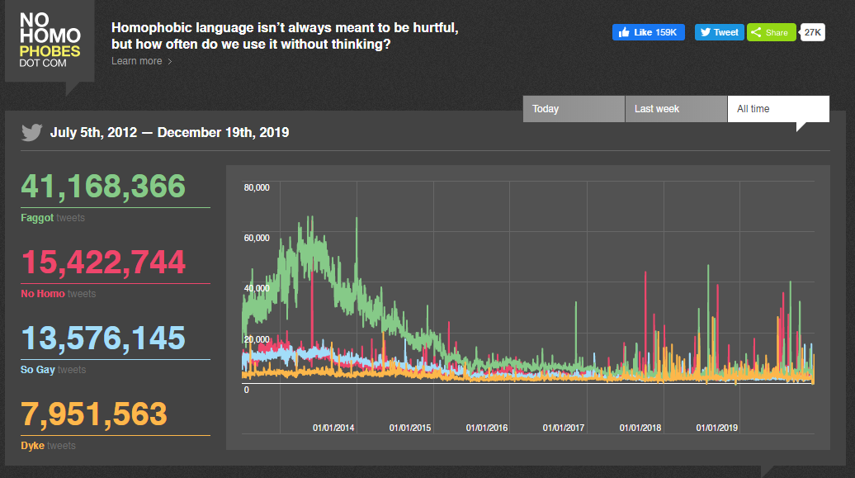Click the Faggot tweets label
The image size is (855, 478).
click(x=53, y=218)
